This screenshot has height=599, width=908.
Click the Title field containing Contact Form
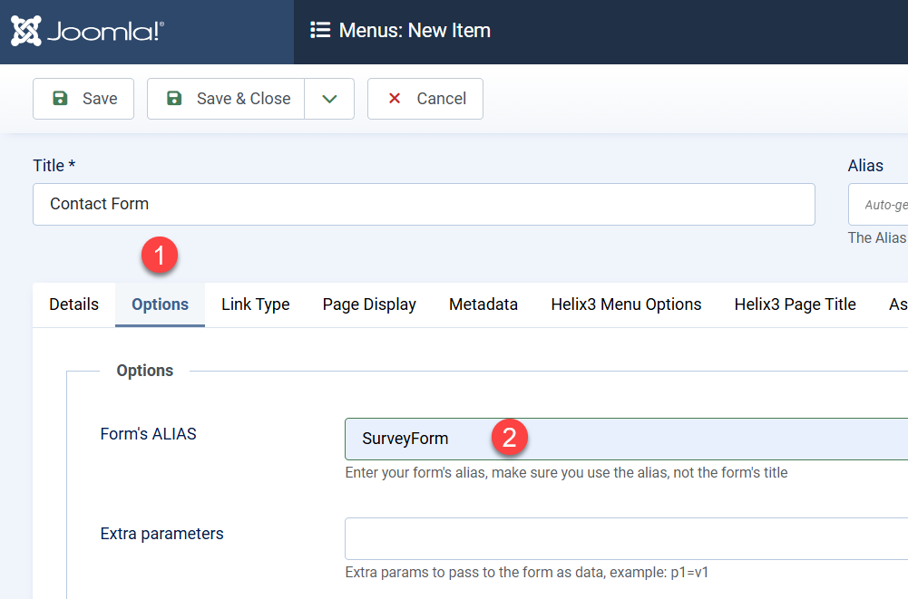point(425,204)
